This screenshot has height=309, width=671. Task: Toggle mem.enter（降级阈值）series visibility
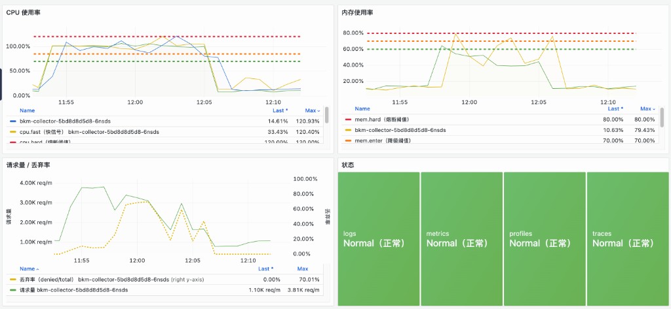pyautogui.click(x=383, y=140)
